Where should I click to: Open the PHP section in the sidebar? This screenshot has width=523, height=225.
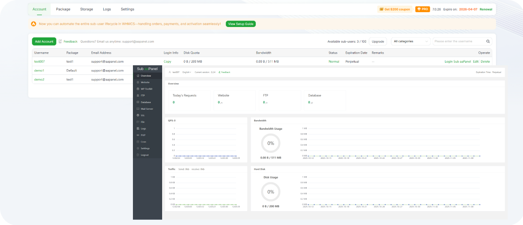click(143, 135)
